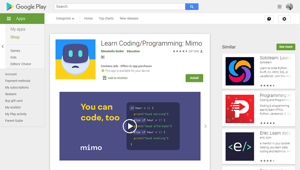Image resolution: width=300 pixels, height=170 pixels.
Task: Open the Account link
Action: click(11, 74)
